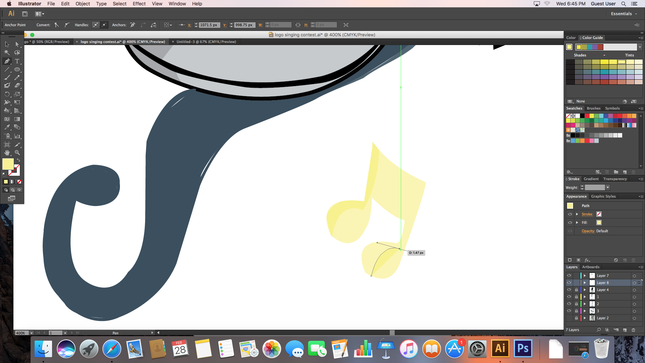Switch to the Untitled-3 document tab

206,42
